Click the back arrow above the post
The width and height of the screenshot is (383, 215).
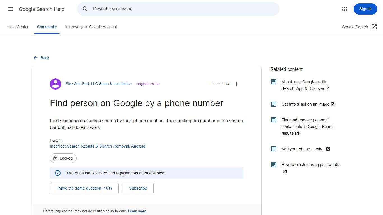(35, 58)
